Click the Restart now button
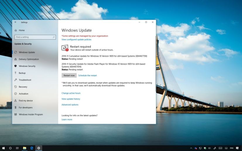This screenshot has width=242, height=151. coord(69,75)
